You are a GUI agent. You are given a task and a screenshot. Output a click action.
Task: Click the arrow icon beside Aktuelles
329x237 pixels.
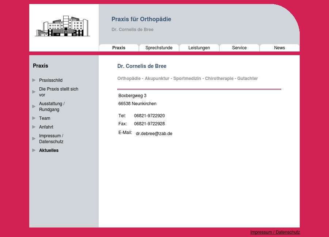point(34,150)
